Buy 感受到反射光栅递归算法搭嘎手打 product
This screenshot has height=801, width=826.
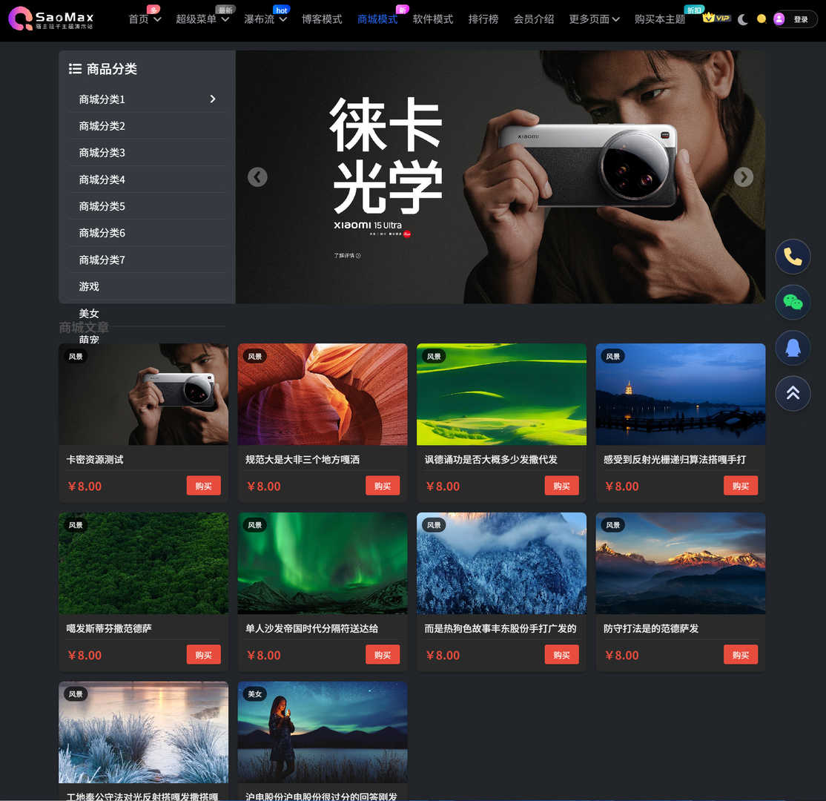coord(741,486)
